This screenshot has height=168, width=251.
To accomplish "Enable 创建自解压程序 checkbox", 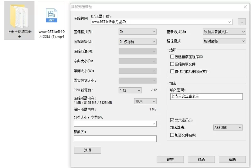I will 172,57.
